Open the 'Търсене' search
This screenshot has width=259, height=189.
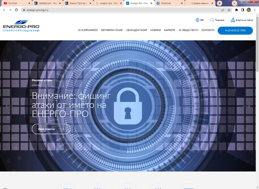click(x=220, y=20)
